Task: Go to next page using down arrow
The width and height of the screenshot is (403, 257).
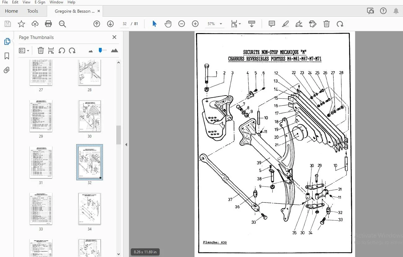Action: [110, 24]
